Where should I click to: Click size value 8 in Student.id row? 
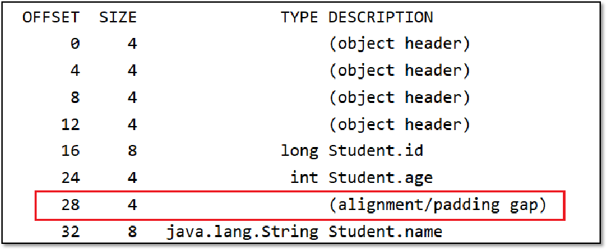[x=132, y=151]
